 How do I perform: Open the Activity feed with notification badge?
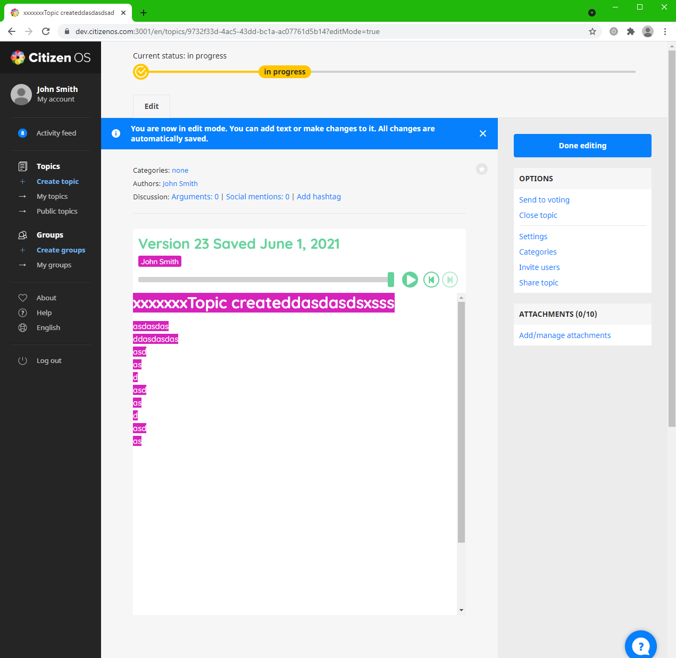click(x=22, y=133)
